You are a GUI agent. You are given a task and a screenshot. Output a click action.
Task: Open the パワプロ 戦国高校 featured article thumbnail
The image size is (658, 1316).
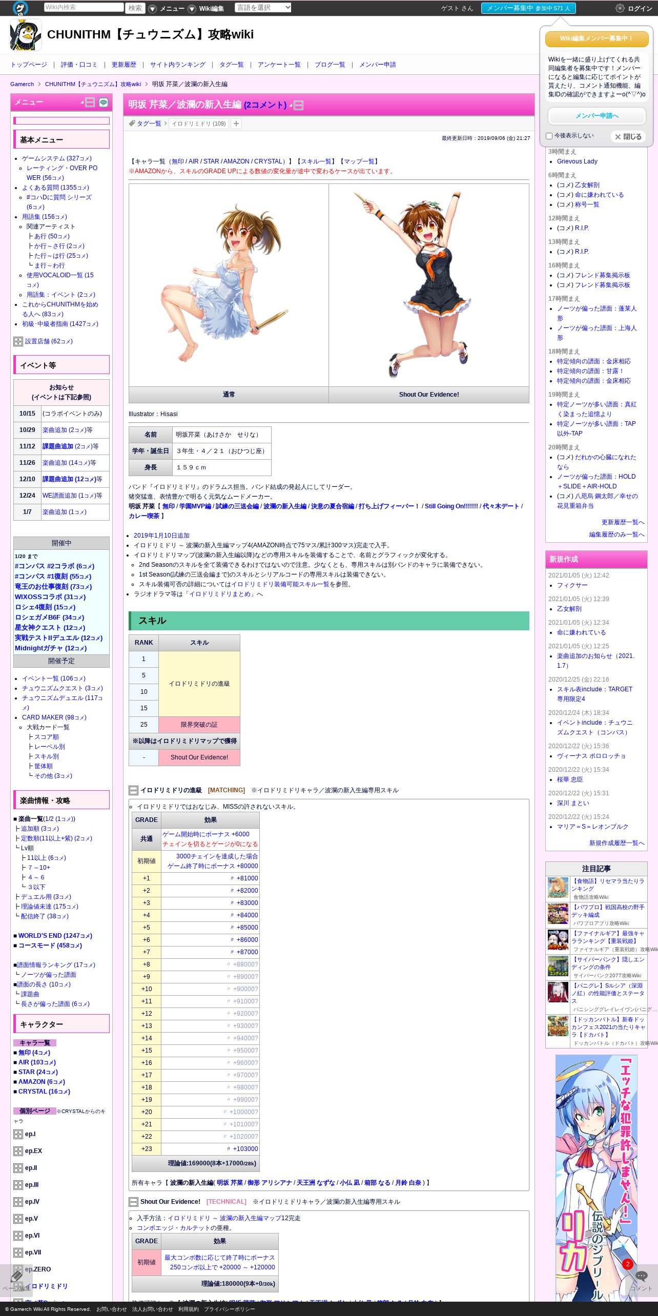[x=558, y=914]
